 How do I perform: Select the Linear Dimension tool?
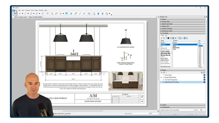point(60,14)
